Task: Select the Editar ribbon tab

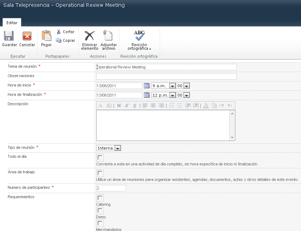Action: pyautogui.click(x=12, y=22)
